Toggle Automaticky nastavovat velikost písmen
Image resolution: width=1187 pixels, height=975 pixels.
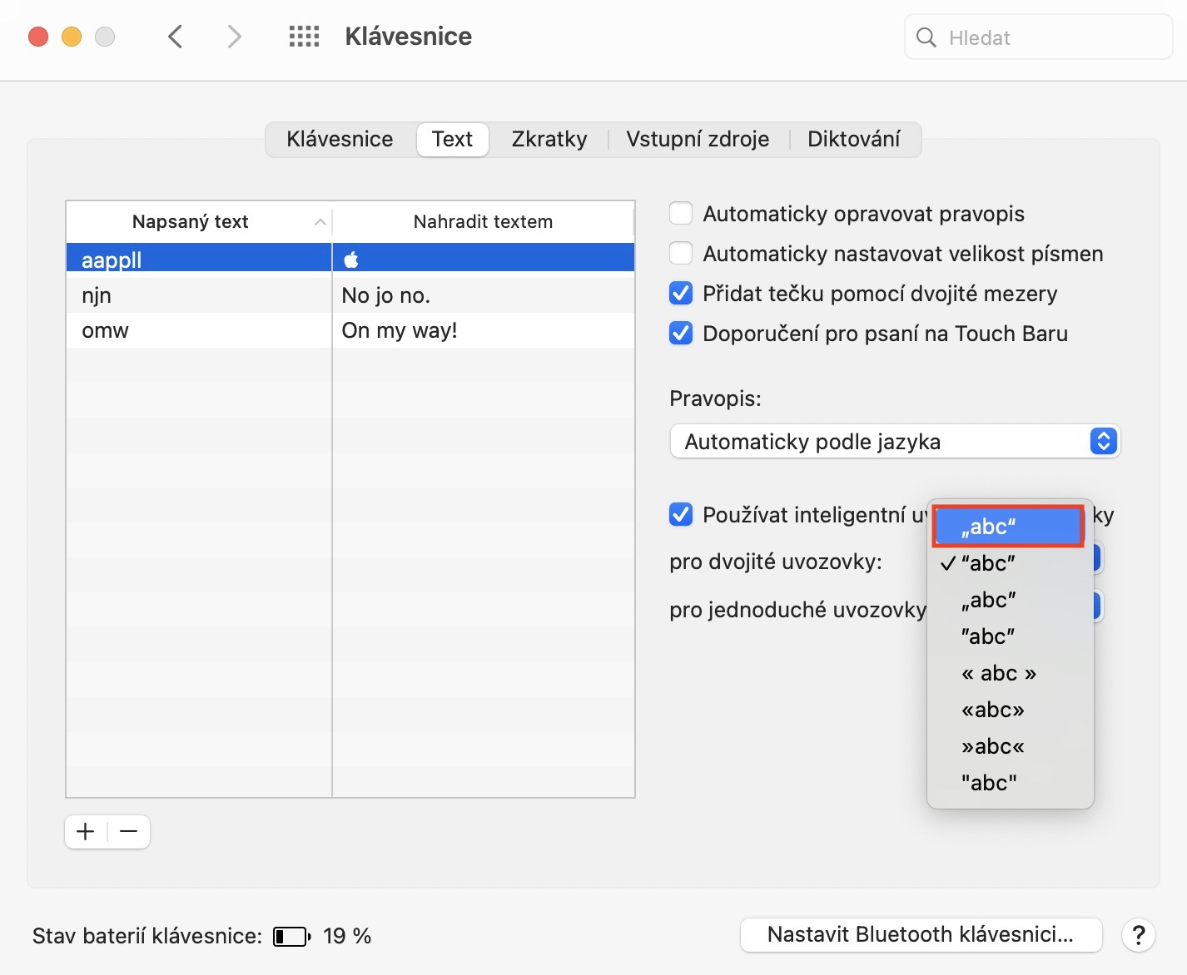tap(681, 254)
